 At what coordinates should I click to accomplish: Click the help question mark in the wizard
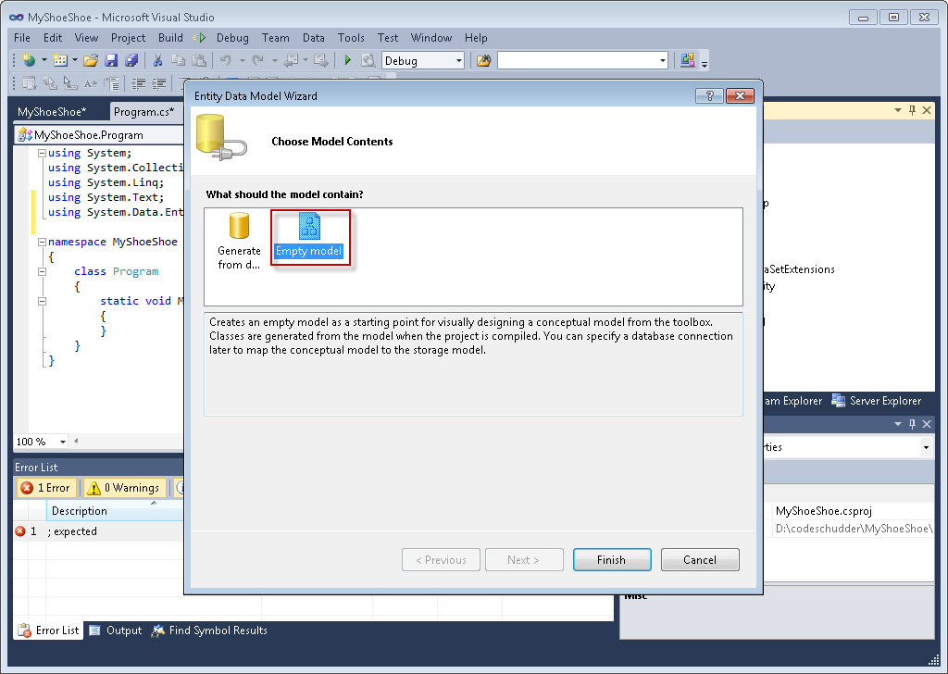(x=709, y=95)
